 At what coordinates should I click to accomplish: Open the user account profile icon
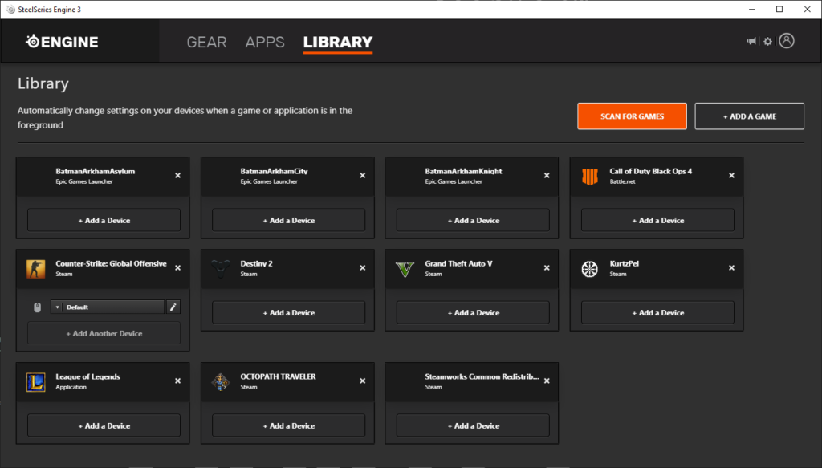coord(787,41)
